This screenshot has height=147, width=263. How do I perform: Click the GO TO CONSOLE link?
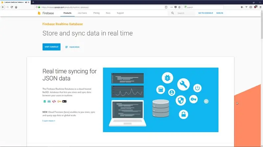(x=206, y=13)
